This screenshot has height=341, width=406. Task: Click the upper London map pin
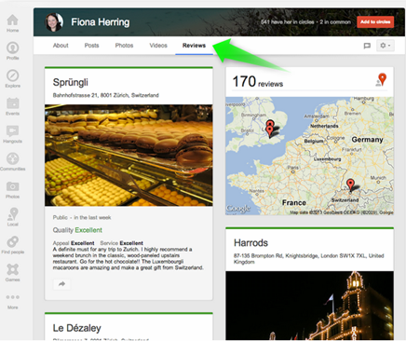270,124
